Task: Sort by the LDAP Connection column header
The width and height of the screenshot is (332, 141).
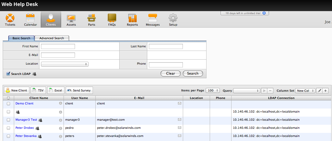Action: pyautogui.click(x=281, y=98)
